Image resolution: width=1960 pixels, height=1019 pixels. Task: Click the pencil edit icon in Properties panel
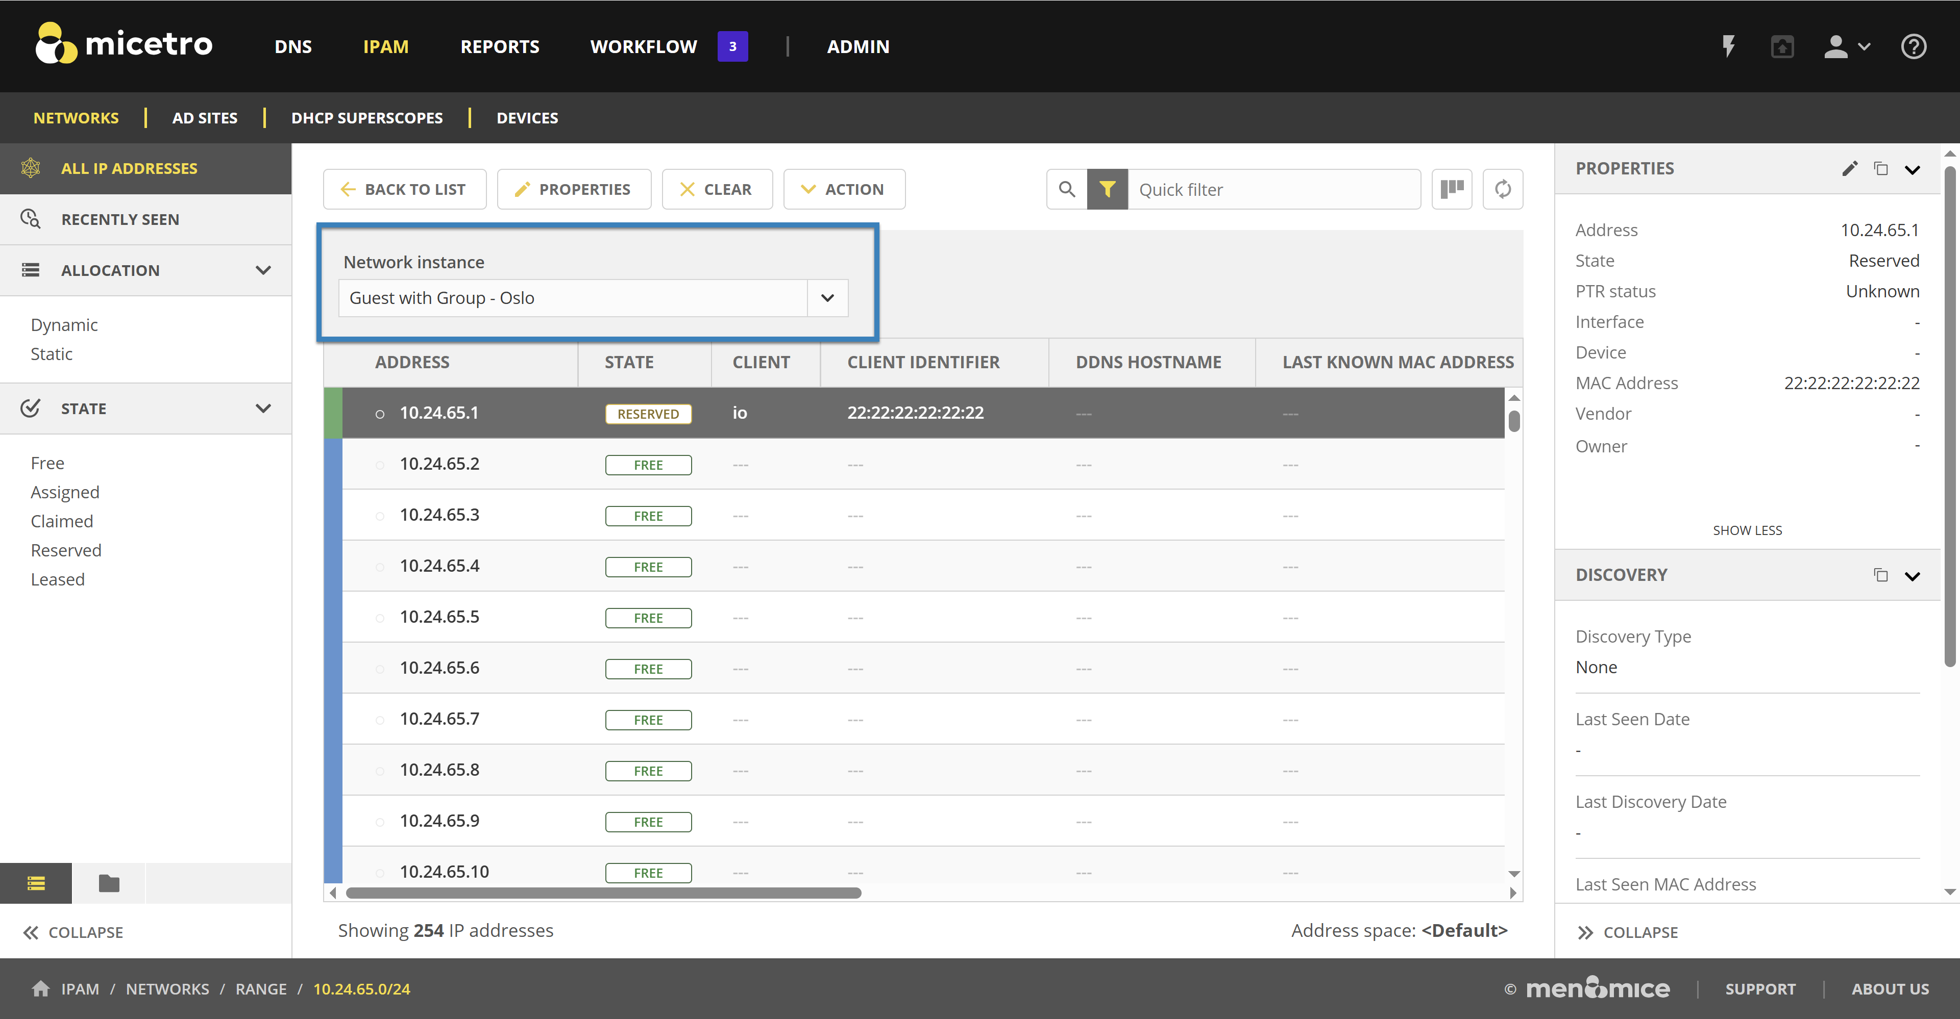coord(1850,169)
